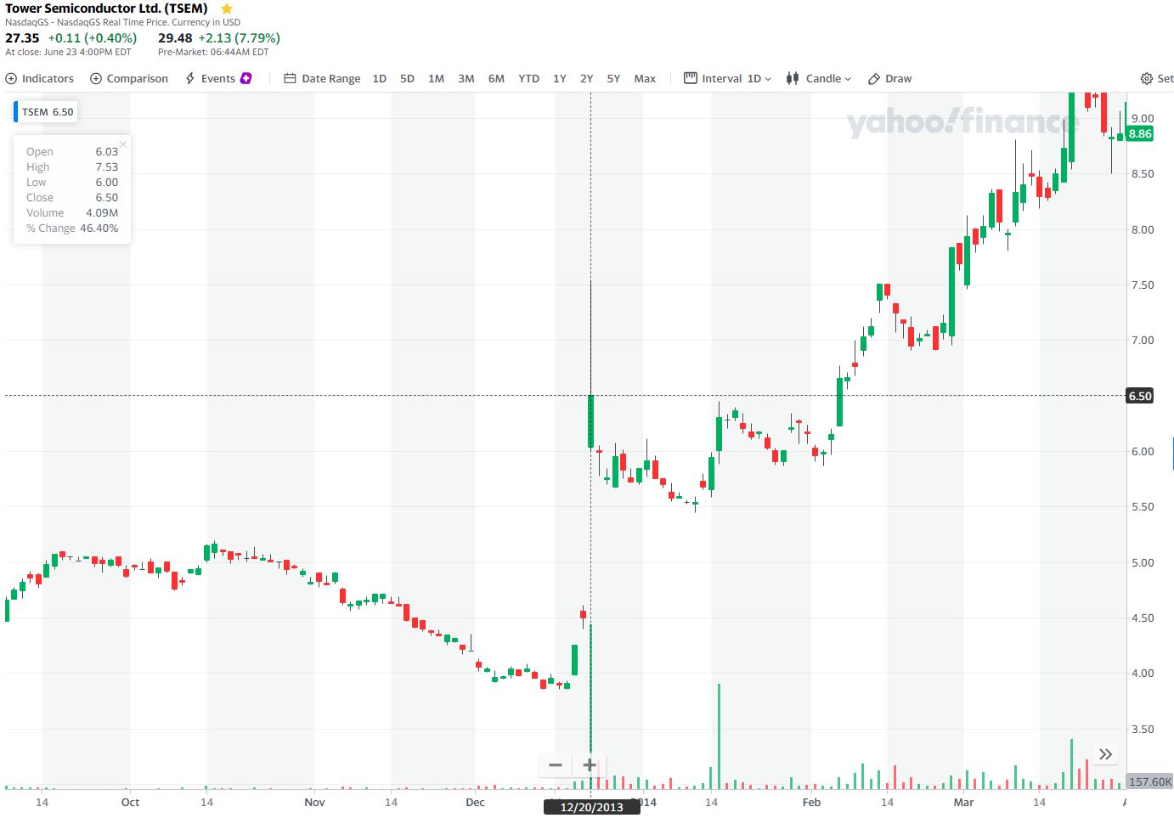Open the Date Range picker

tap(322, 78)
